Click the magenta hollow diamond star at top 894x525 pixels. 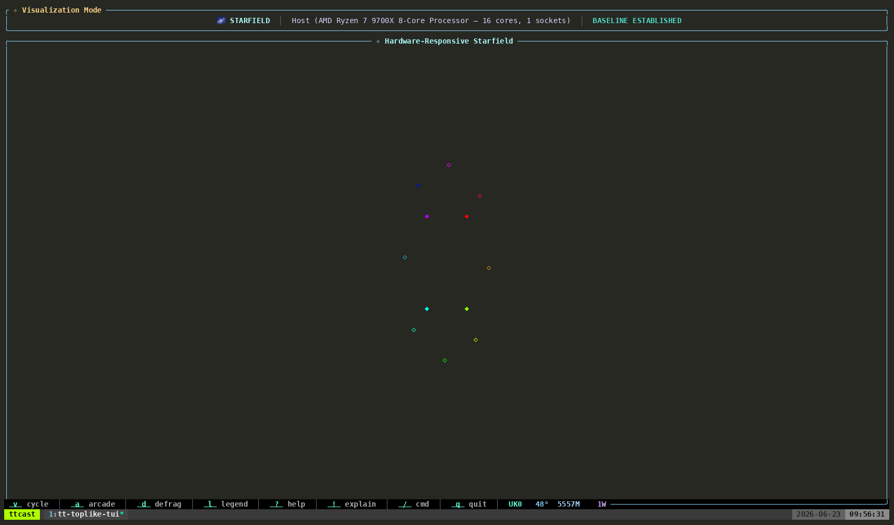click(449, 165)
